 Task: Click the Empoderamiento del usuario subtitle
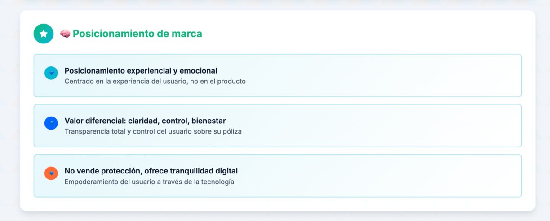point(149,182)
